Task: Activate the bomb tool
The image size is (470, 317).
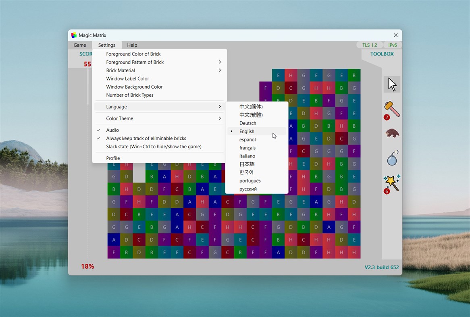Action: pyautogui.click(x=391, y=158)
